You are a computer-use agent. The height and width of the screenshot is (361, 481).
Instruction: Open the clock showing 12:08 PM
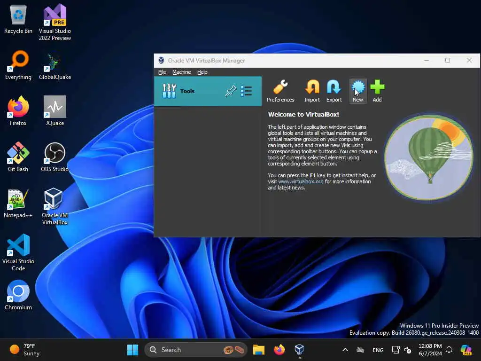pyautogui.click(x=430, y=350)
